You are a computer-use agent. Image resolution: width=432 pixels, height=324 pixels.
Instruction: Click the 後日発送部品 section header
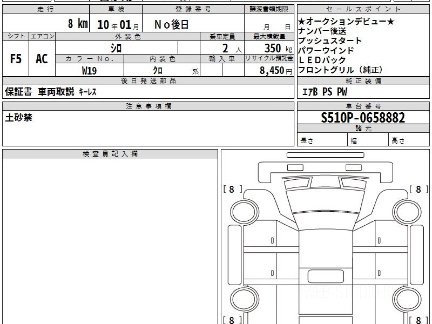148,81
